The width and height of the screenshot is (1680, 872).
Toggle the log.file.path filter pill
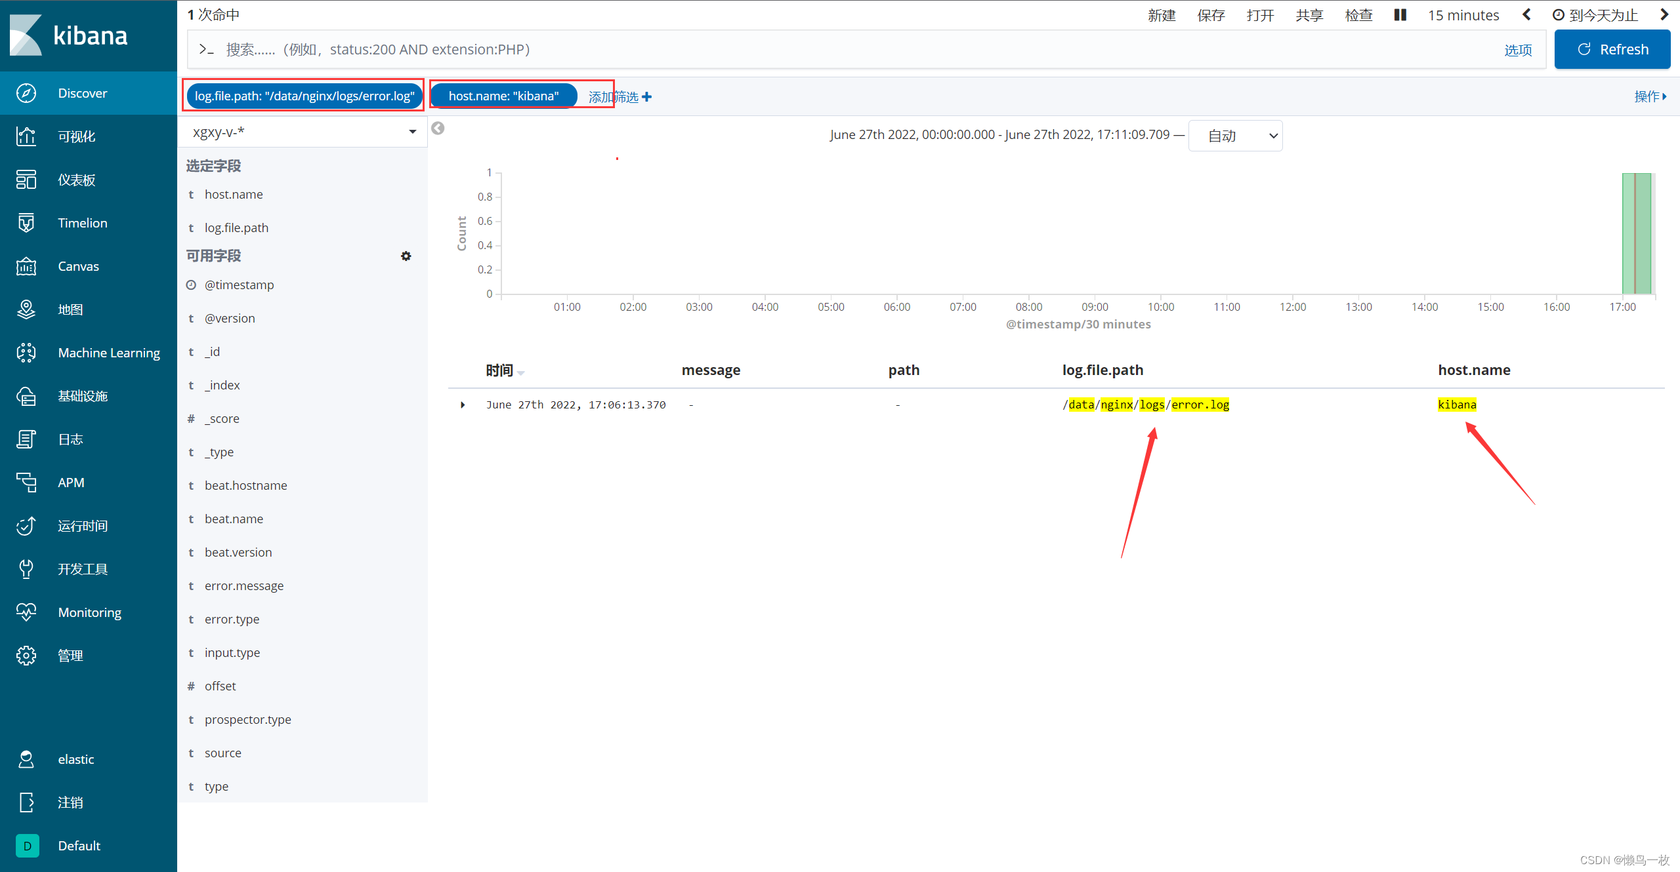click(x=304, y=96)
